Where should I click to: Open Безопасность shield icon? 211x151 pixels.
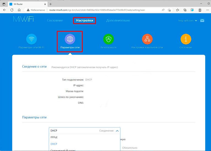pyautogui.click(x=108, y=39)
